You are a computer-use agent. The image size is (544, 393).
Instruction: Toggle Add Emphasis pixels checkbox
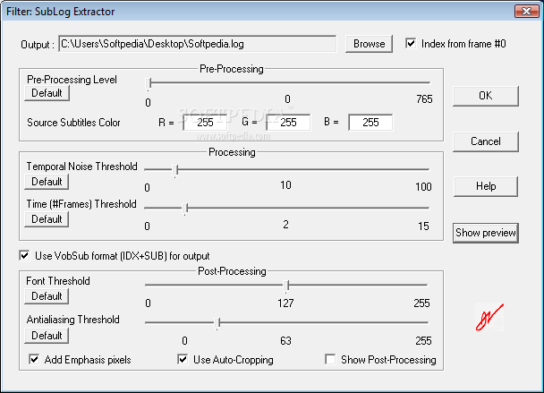point(34,359)
